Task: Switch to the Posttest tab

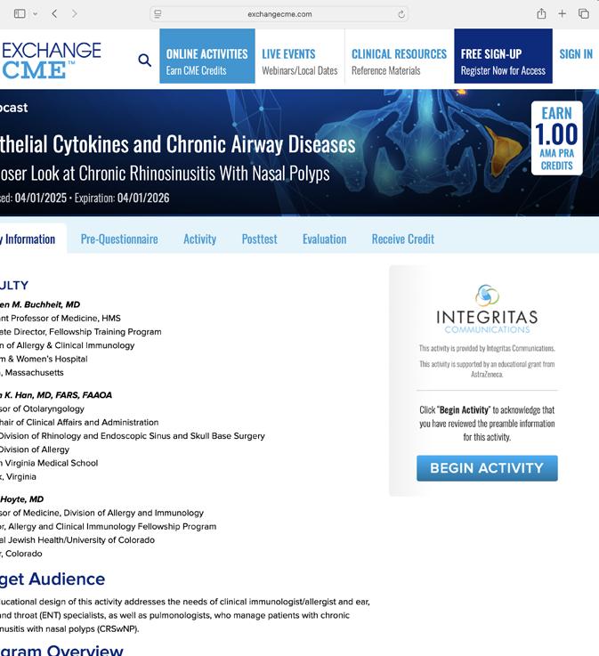Action: (x=259, y=239)
